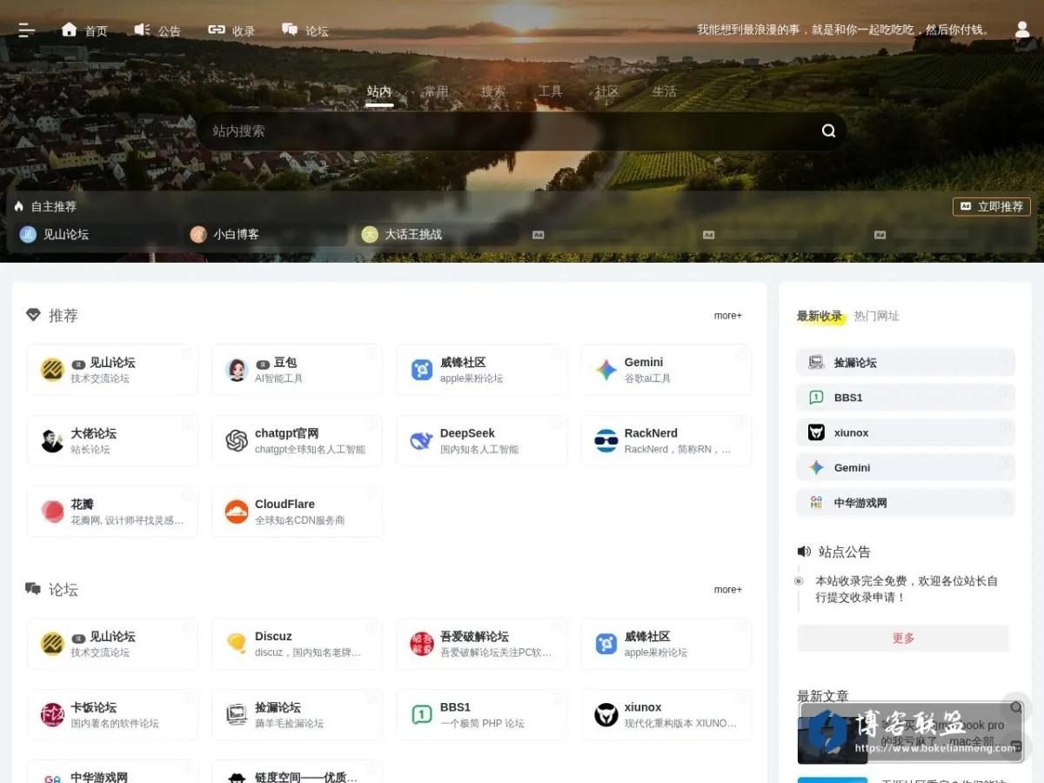Viewport: 1044px width, 783px height.
Task: Click the 更多 button under 站点公告
Action: [903, 639]
